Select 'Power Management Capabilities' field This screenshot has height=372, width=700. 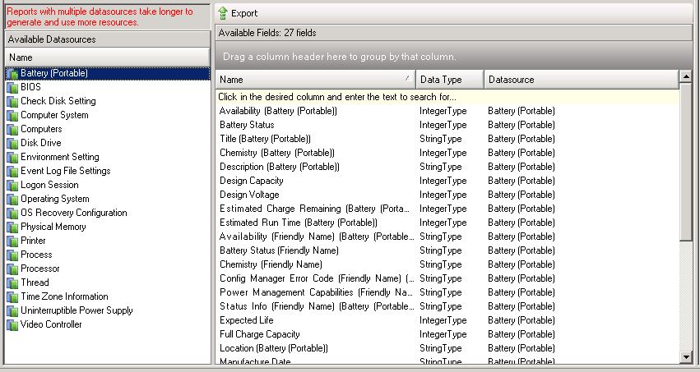tap(317, 292)
